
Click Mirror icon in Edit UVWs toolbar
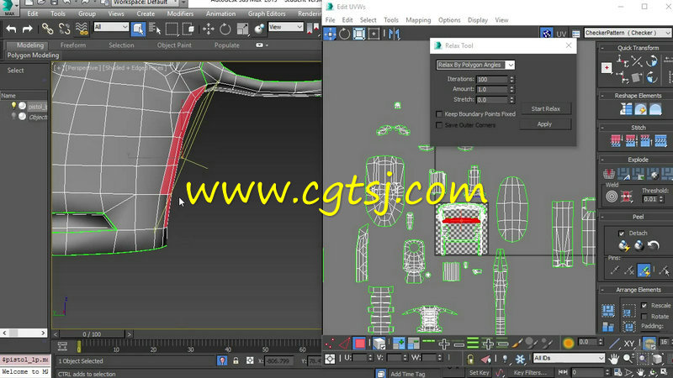click(394, 34)
